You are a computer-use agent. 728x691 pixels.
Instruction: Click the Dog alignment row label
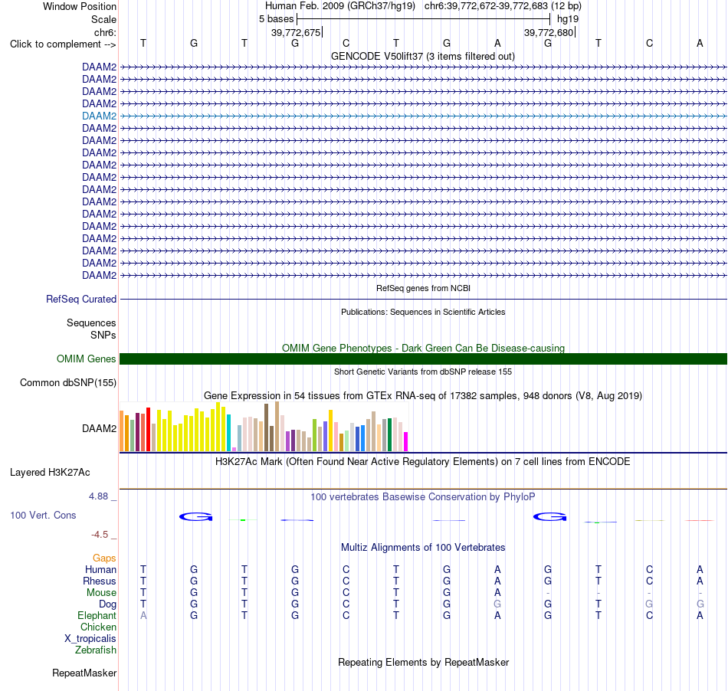click(x=107, y=604)
